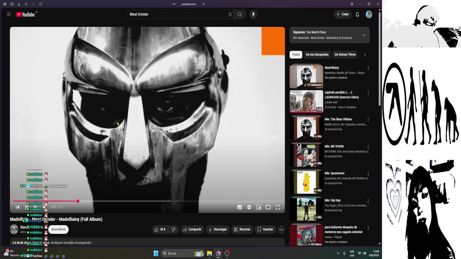Go to the YouTube home logo
Image resolution: width=461 pixels, height=259 pixels.
tap(26, 14)
